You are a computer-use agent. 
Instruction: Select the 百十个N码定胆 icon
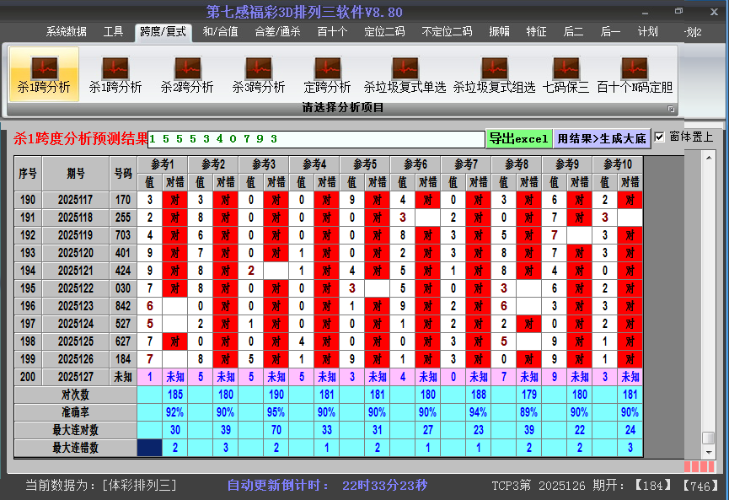[635, 74]
